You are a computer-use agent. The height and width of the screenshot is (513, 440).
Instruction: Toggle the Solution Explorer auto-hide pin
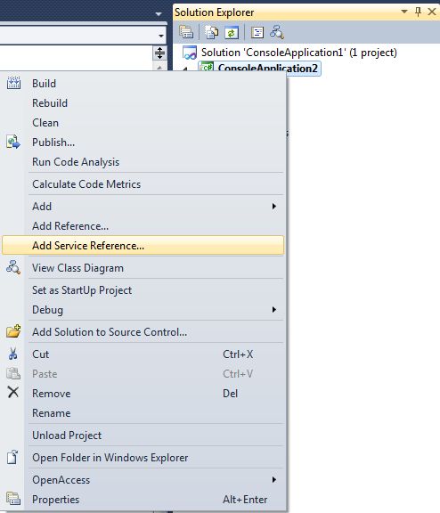[418, 12]
